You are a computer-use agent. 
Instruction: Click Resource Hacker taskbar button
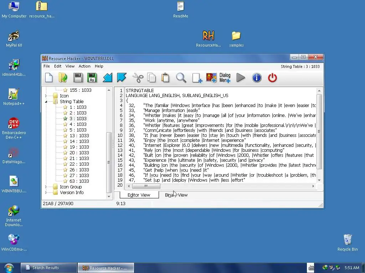(106, 268)
